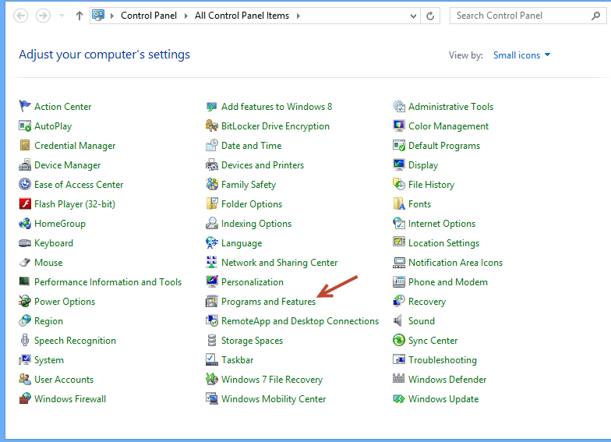Expand the chevron after All Control Panel Items
Viewport: 611px width, 442px height.
pos(298,16)
